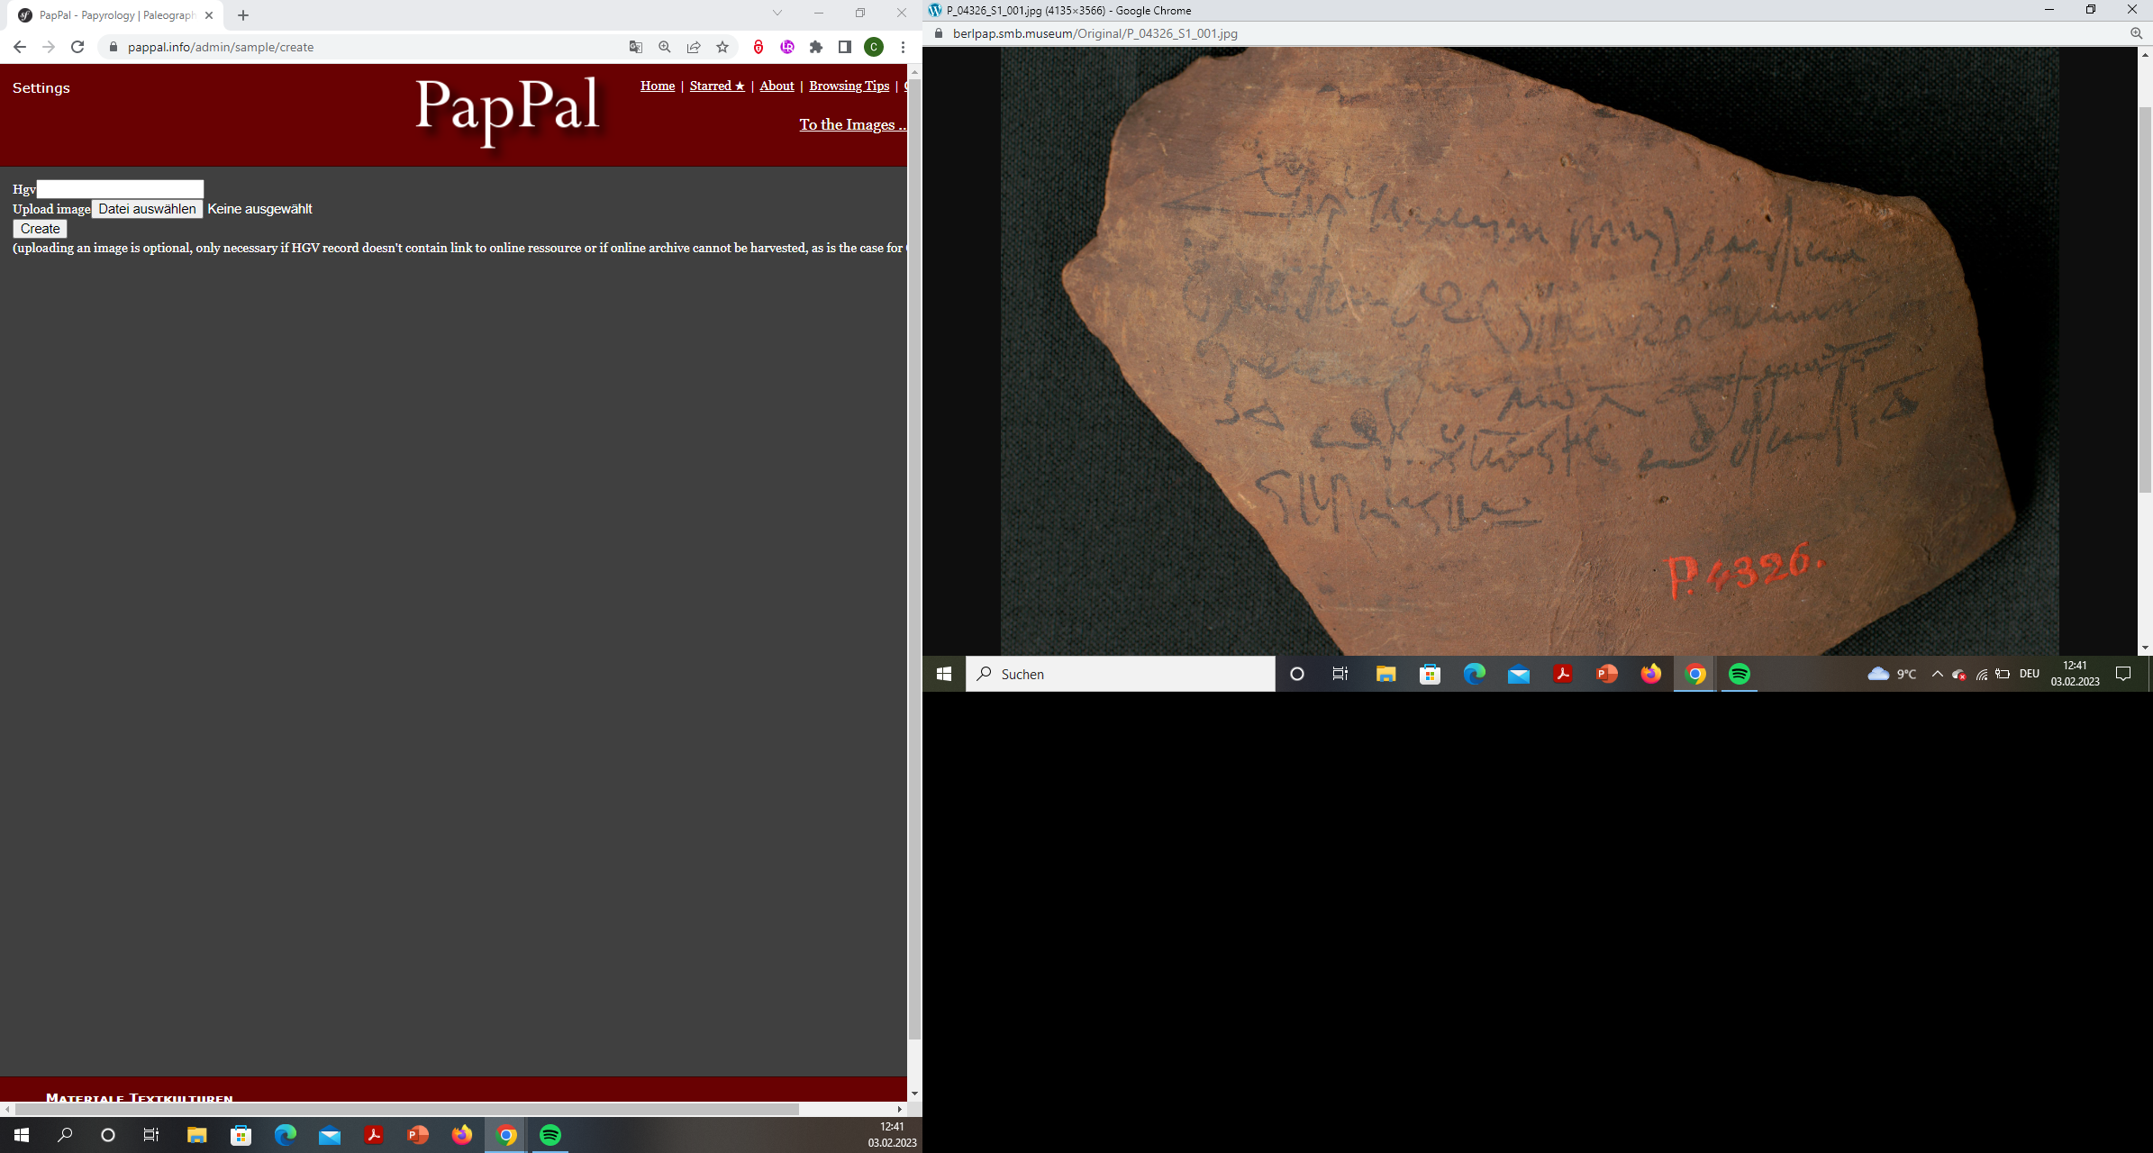Open File Explorer in the taskbar below PapPal window
The image size is (2153, 1153).
tap(196, 1135)
